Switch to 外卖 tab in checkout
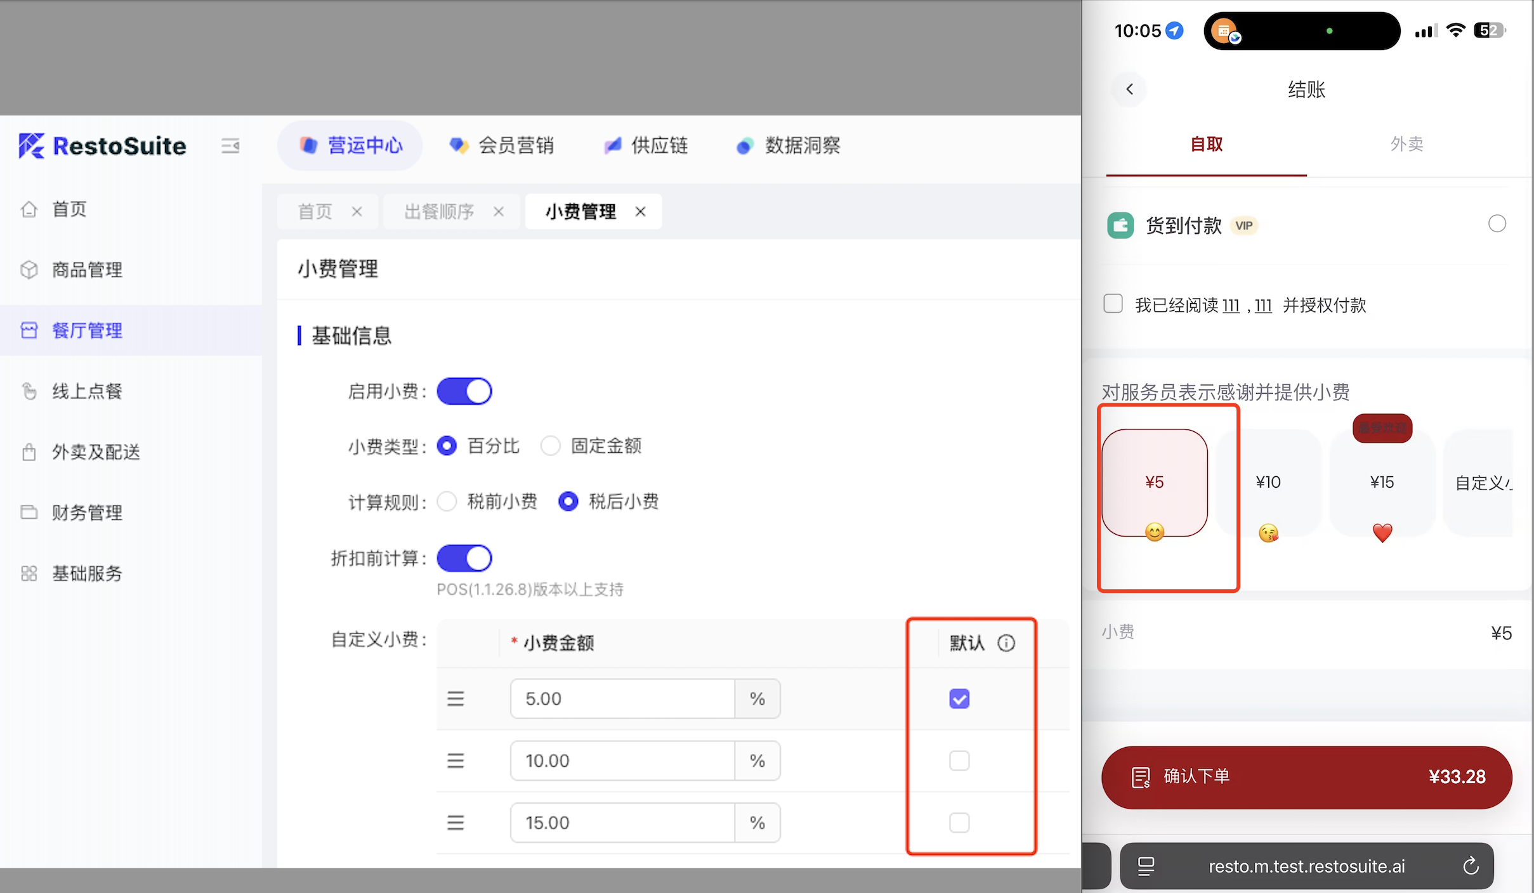The width and height of the screenshot is (1534, 893). click(x=1406, y=144)
